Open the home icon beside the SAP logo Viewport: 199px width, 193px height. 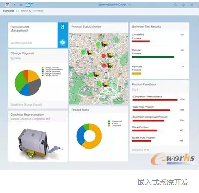coord(21,5)
